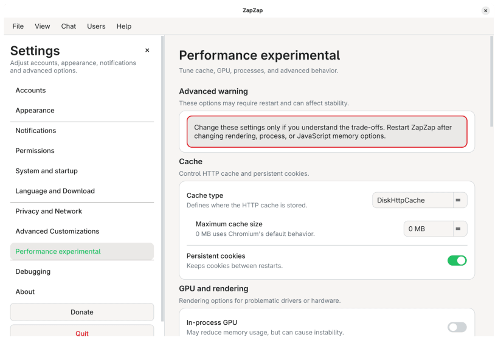This screenshot has height=340, width=498.
Task: Open the Chat menu
Action: (x=69, y=26)
